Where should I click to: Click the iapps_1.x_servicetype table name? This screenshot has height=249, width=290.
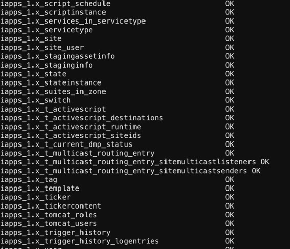(x=47, y=30)
